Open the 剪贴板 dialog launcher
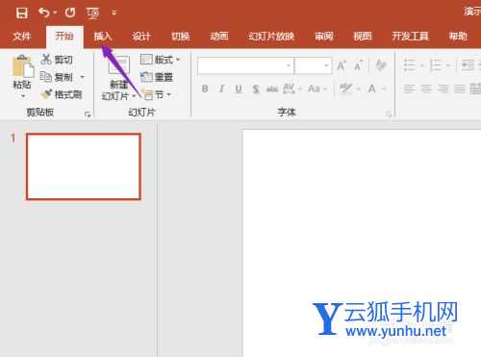The height and width of the screenshot is (357, 481). [x=88, y=114]
